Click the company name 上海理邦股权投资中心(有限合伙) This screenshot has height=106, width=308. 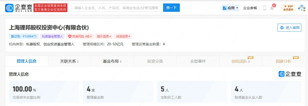[x=49, y=27]
